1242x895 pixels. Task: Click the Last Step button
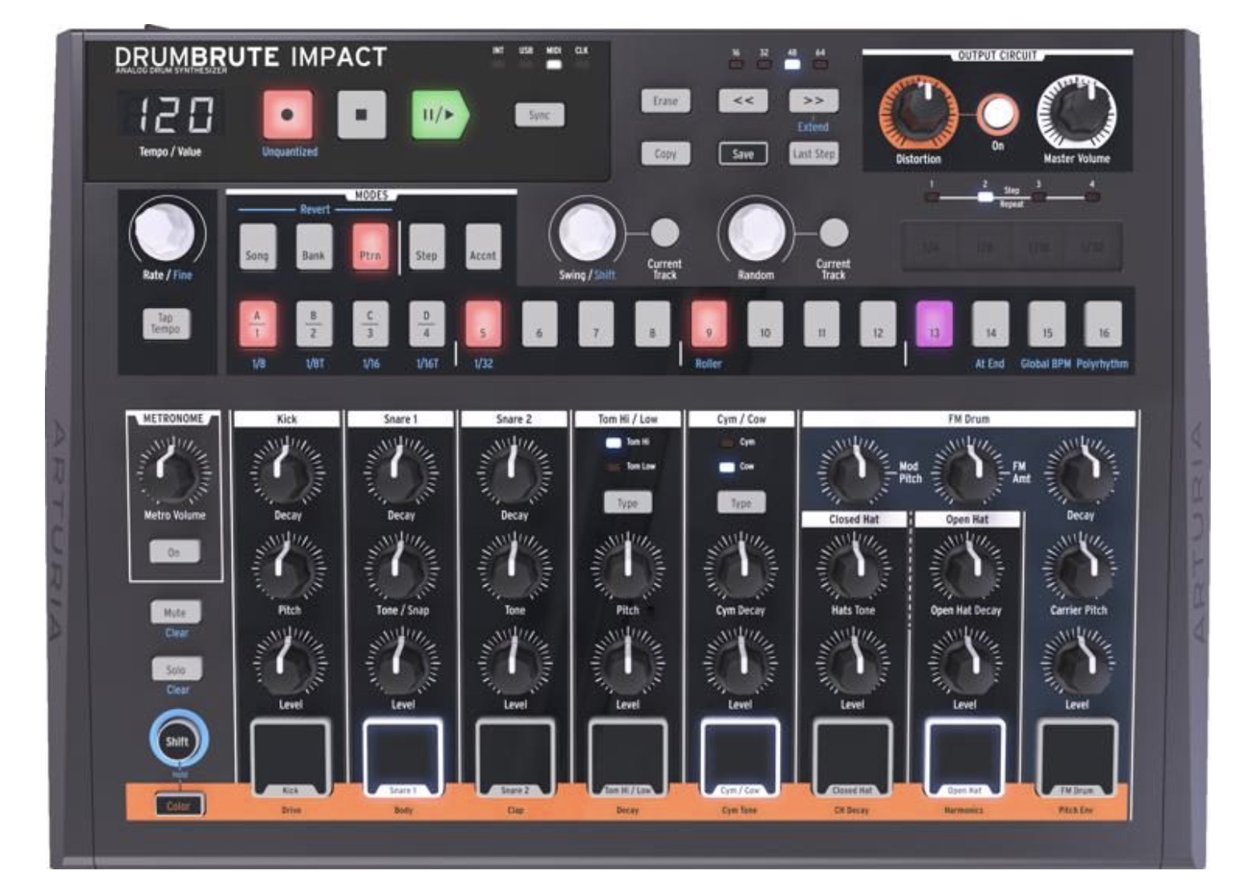click(x=814, y=153)
